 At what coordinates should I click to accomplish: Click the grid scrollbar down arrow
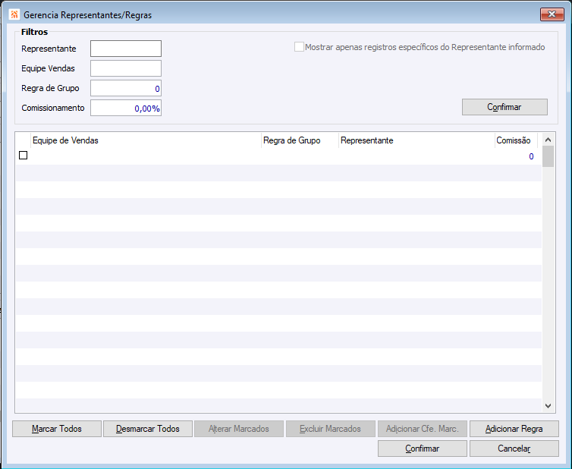(548, 406)
